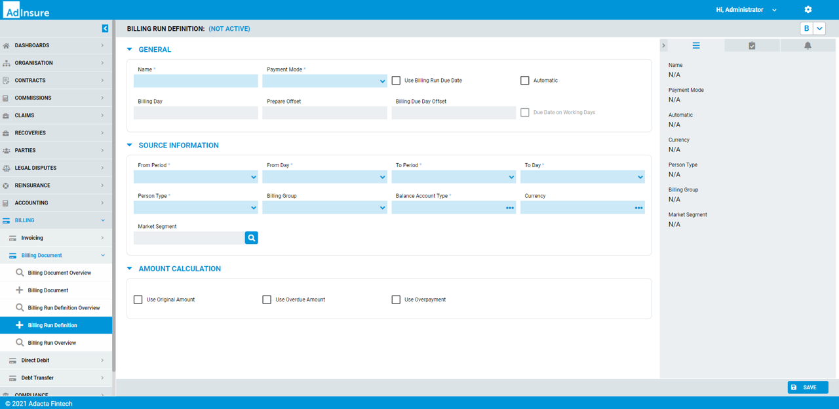Collapse the right summary panel chevron
Image resolution: width=839 pixels, height=409 pixels.
[x=663, y=45]
